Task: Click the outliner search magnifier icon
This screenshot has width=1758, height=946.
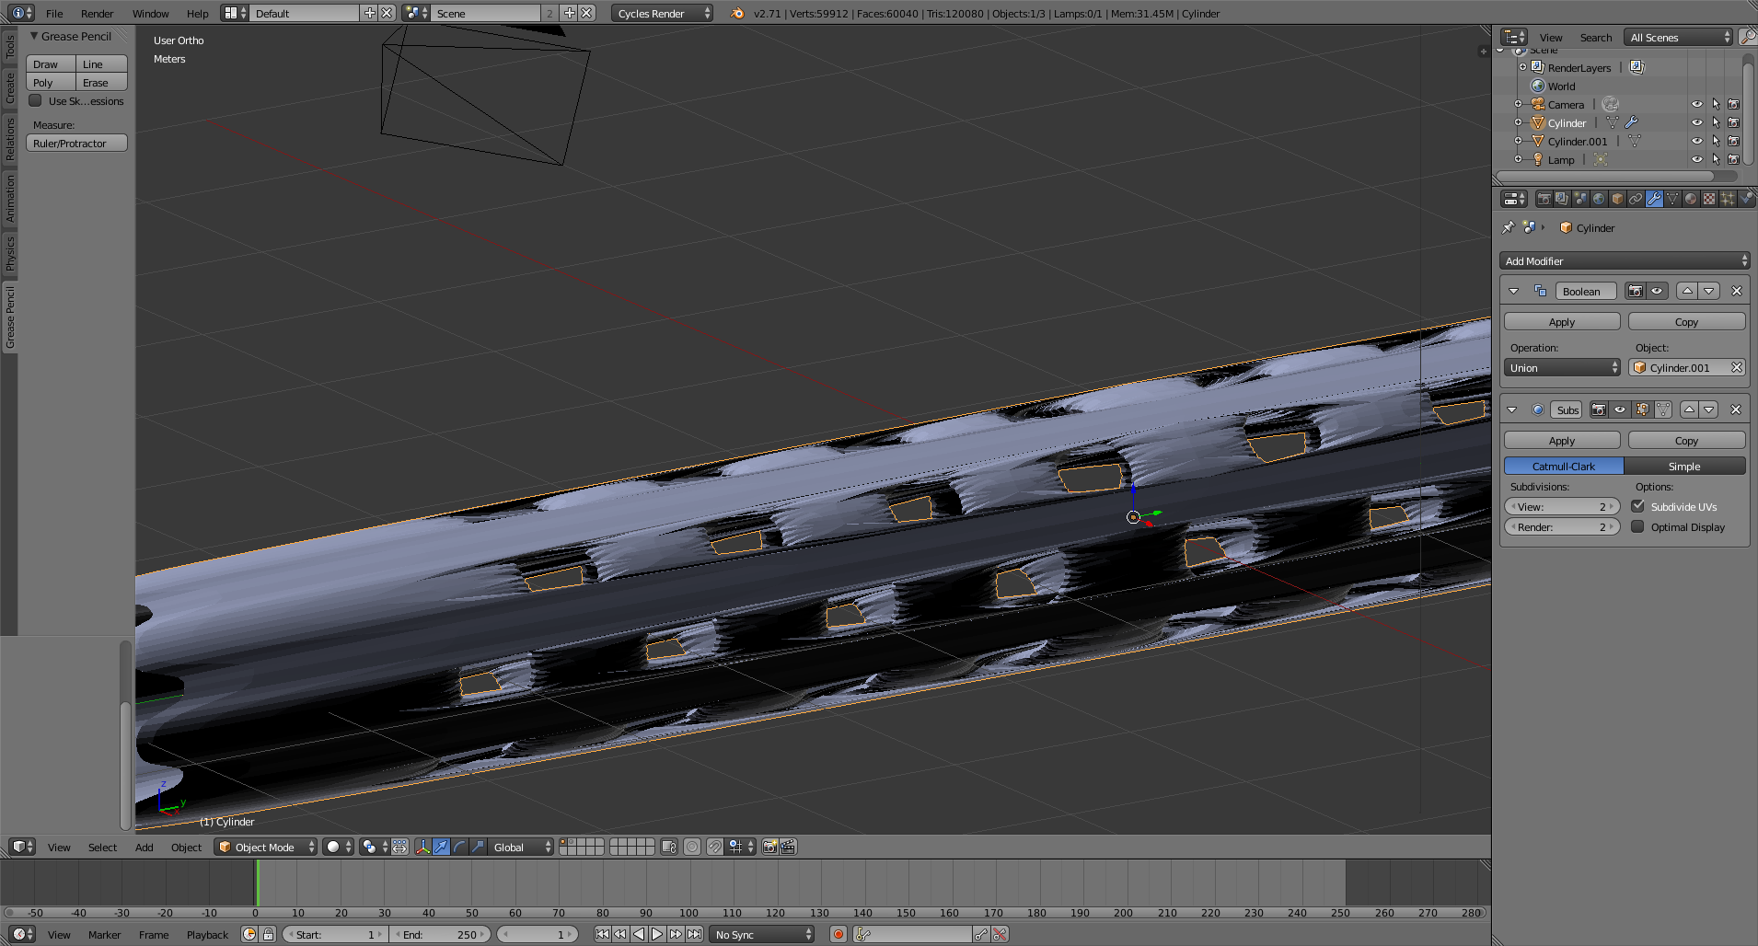Action: tap(1748, 37)
